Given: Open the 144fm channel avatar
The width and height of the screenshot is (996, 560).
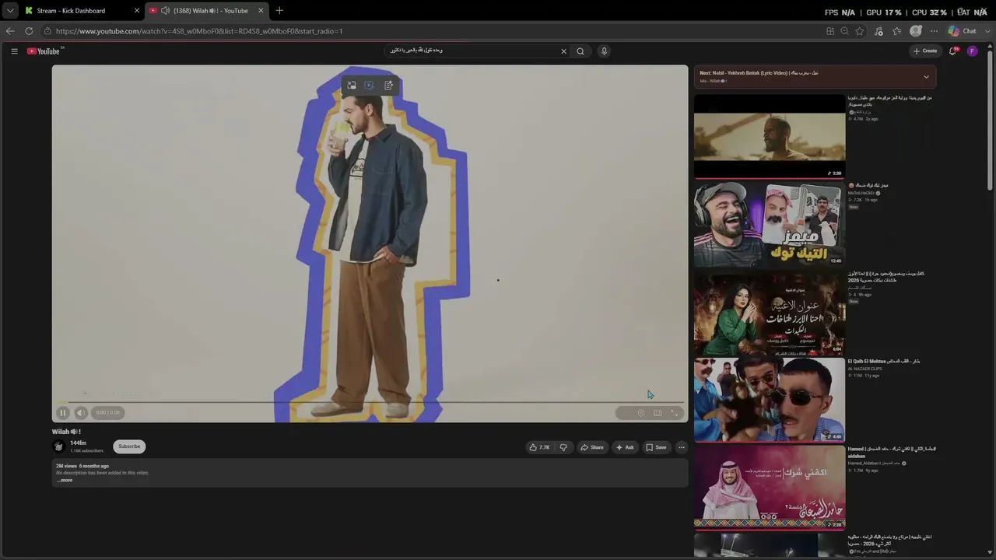Looking at the screenshot, I should (x=58, y=446).
